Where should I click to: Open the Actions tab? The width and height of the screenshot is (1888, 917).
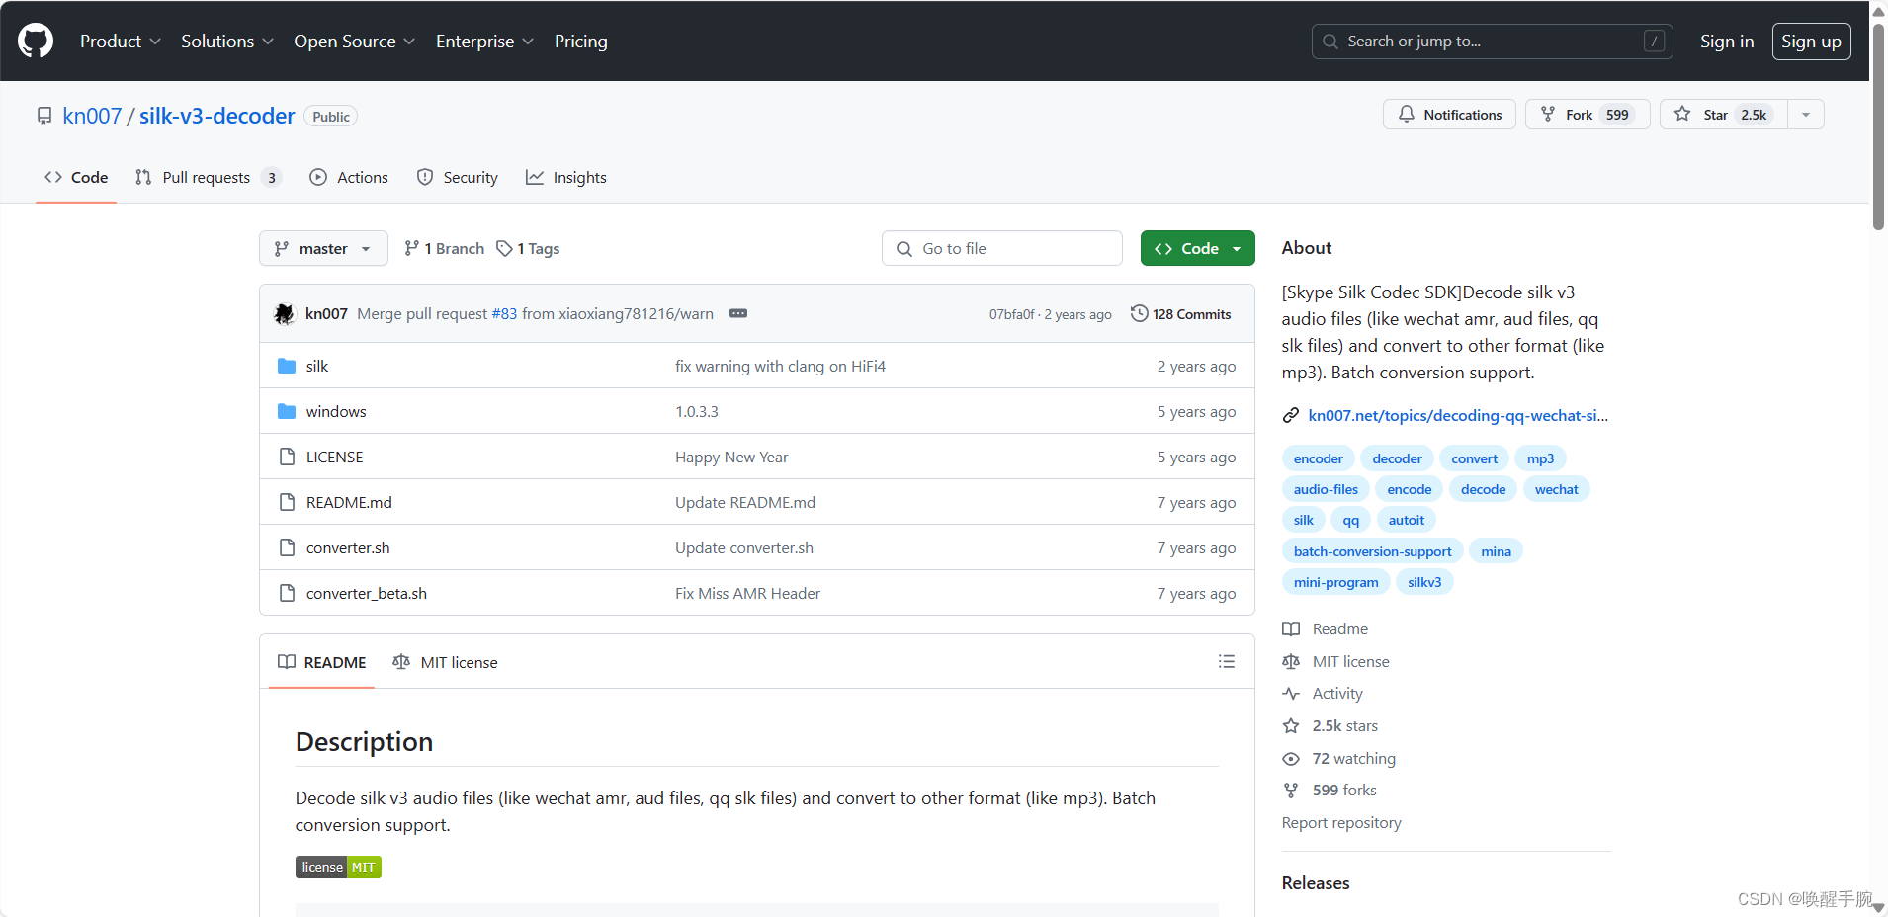(x=349, y=177)
